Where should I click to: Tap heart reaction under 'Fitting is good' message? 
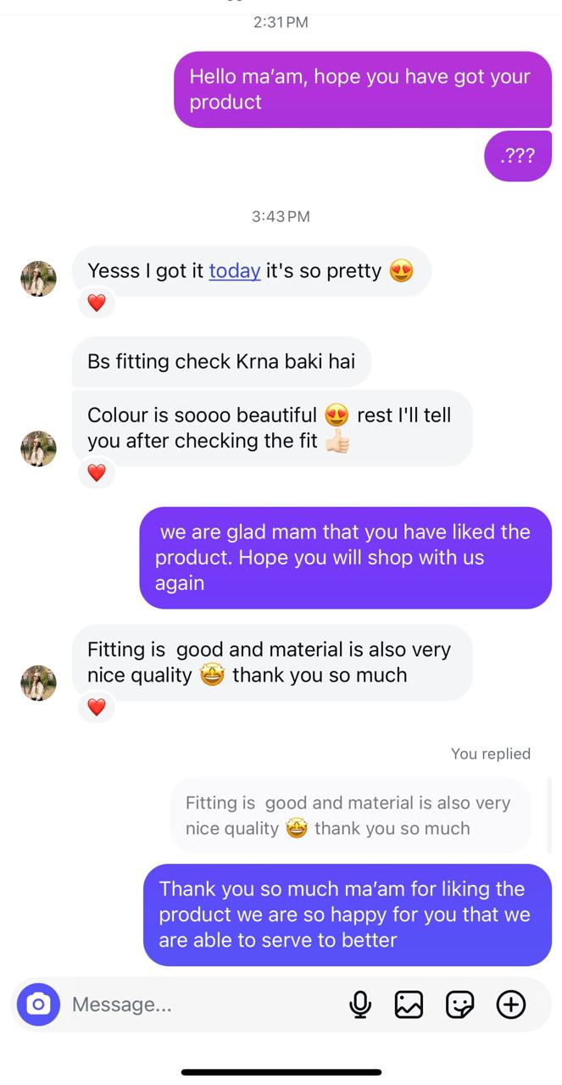coord(97,706)
